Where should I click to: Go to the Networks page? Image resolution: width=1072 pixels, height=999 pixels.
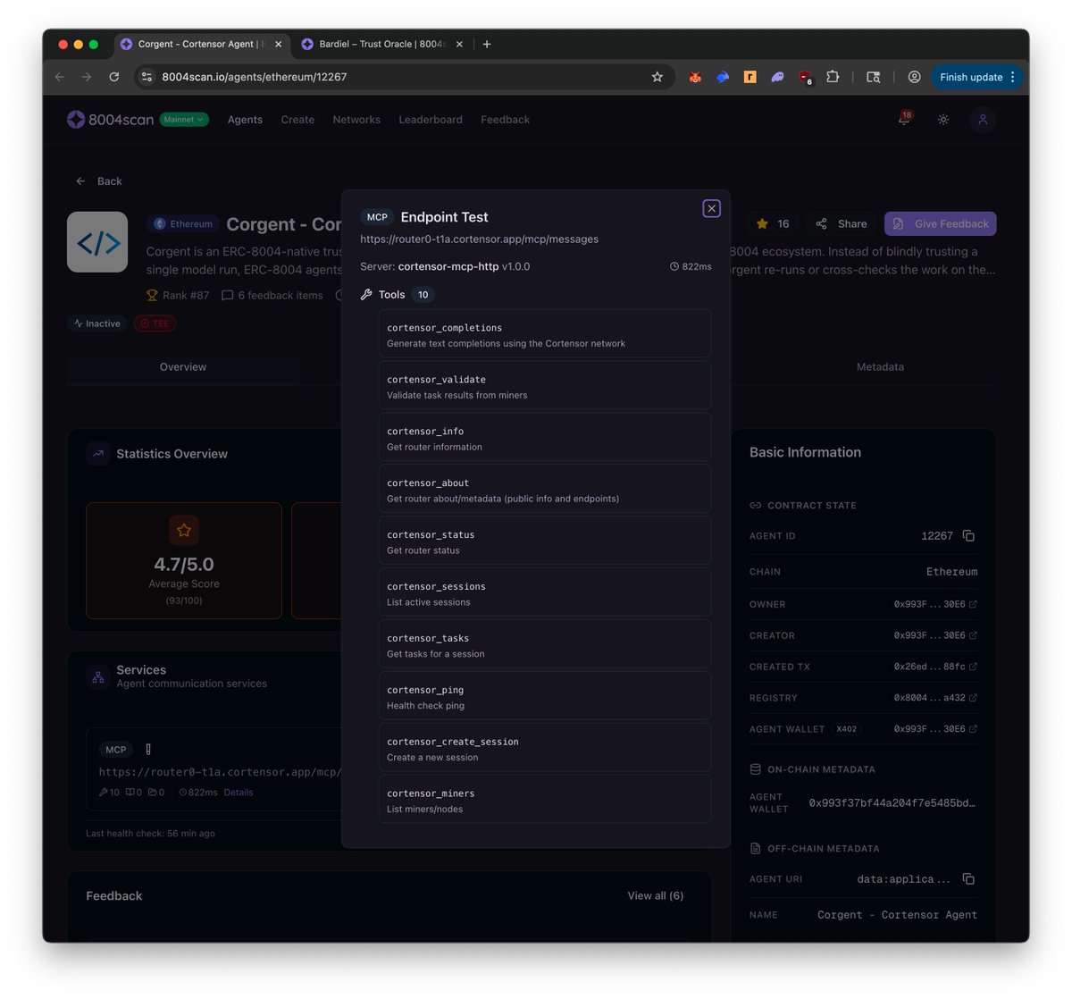(356, 120)
